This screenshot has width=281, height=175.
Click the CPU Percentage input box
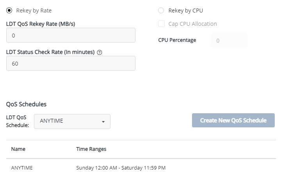(x=229, y=40)
